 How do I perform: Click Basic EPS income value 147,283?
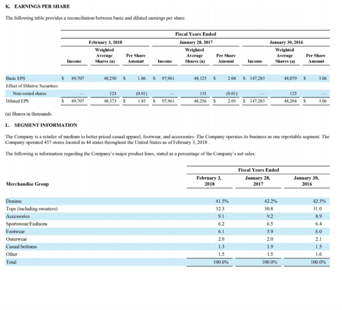coord(257,79)
